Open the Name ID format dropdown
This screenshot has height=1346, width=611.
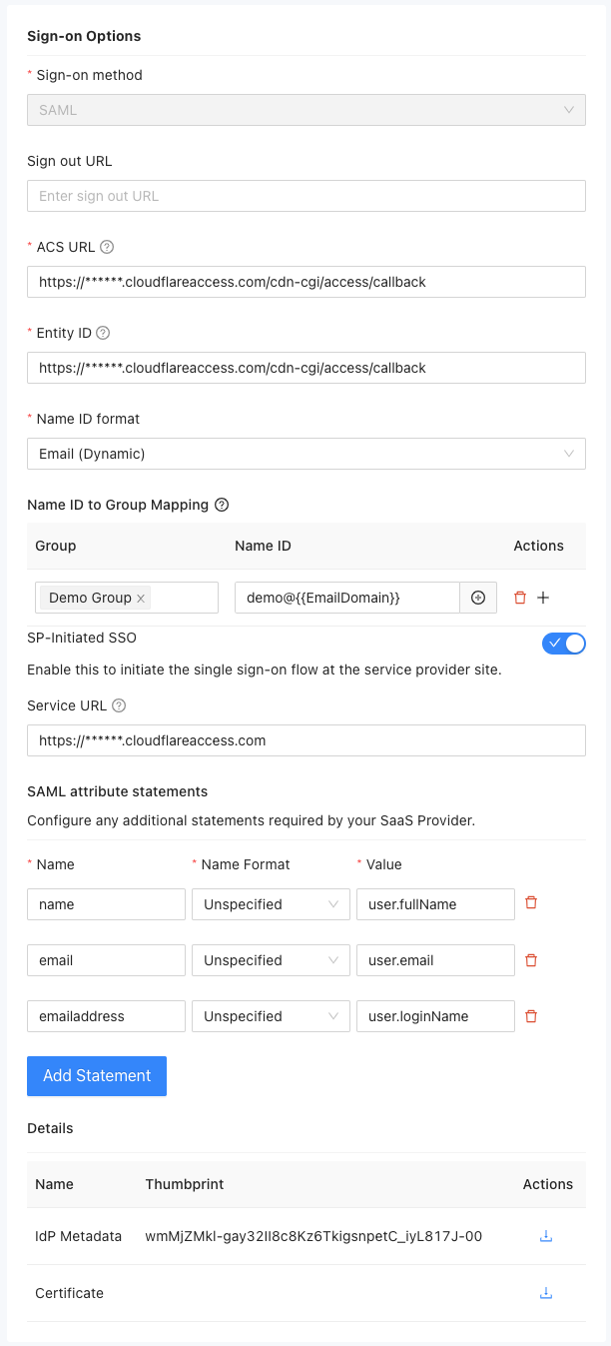(306, 454)
